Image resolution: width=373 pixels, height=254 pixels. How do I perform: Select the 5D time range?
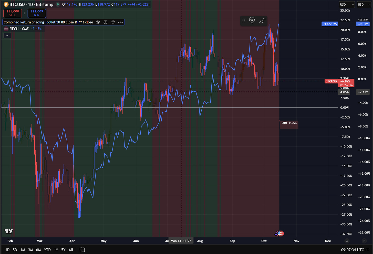[x=15, y=250]
